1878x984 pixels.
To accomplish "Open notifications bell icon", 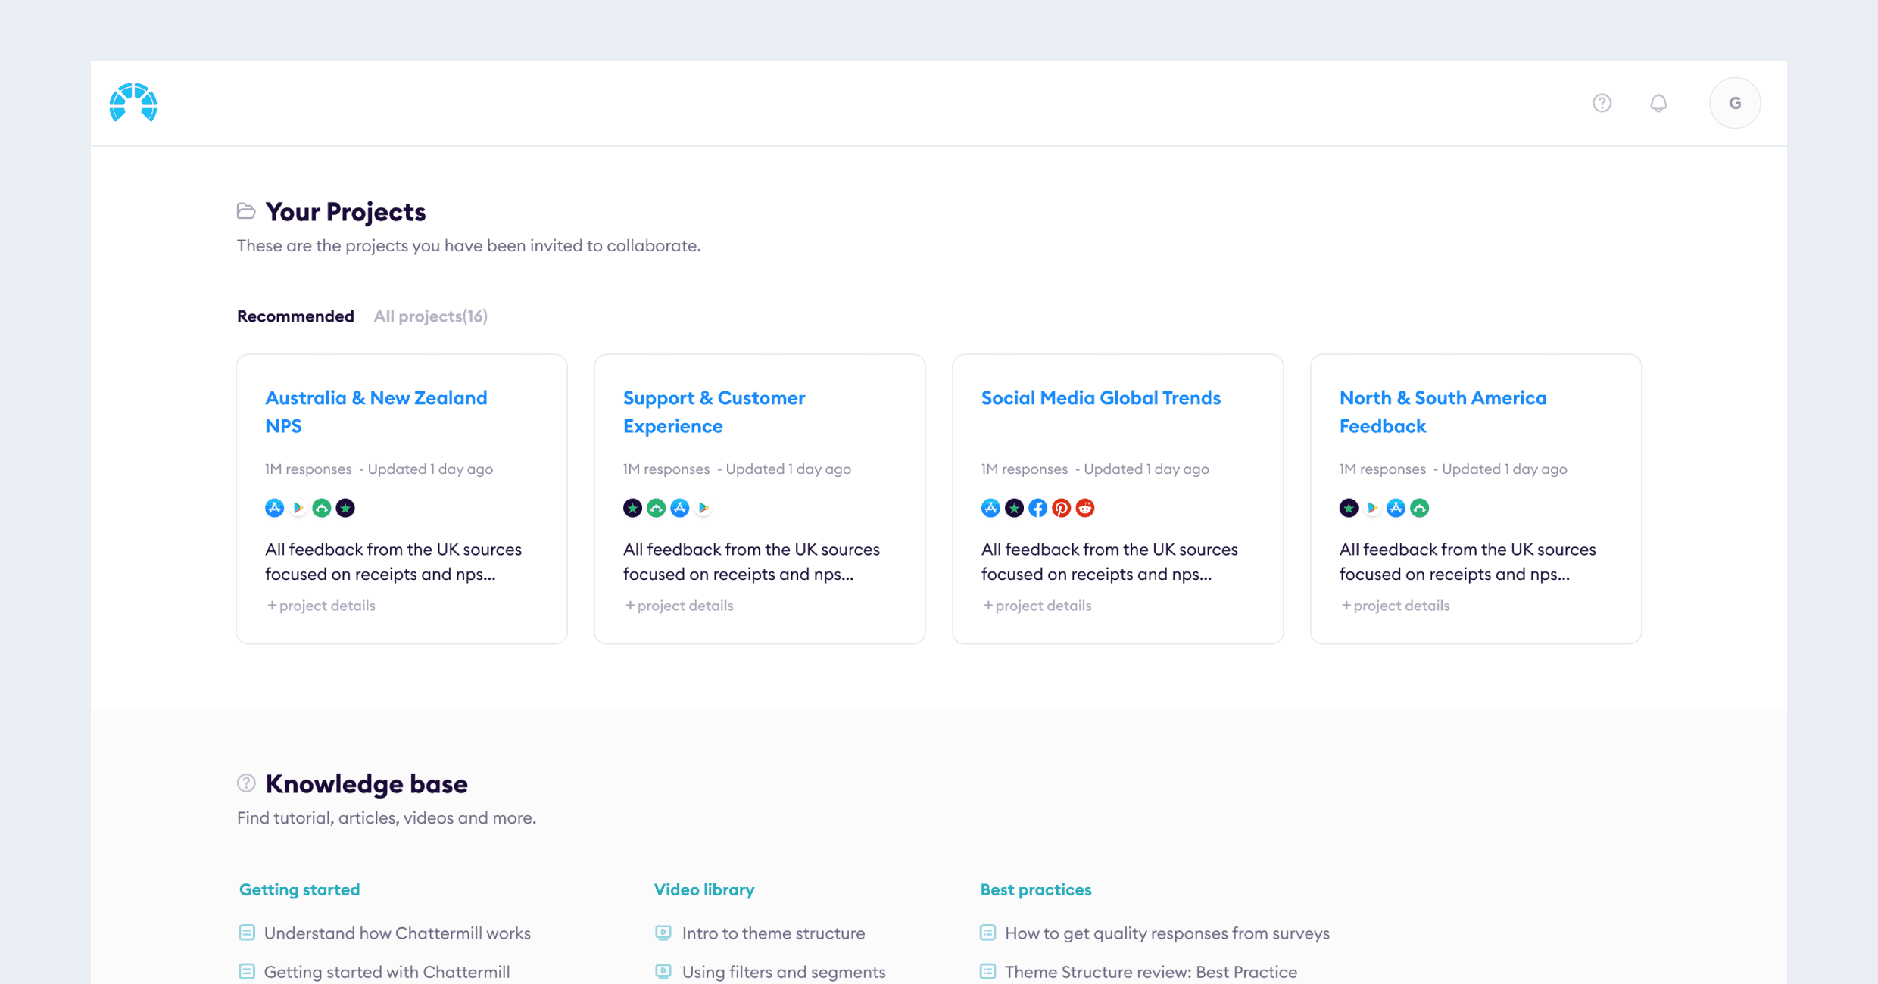I will [x=1658, y=103].
